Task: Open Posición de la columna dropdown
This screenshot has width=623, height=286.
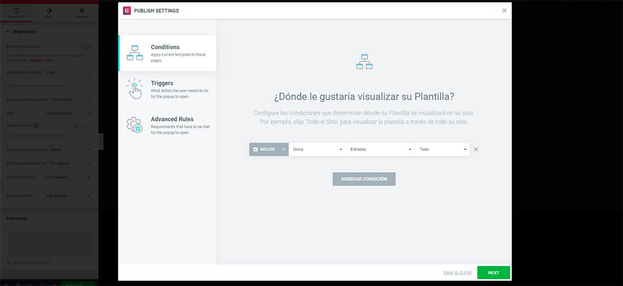Action: pos(70,149)
